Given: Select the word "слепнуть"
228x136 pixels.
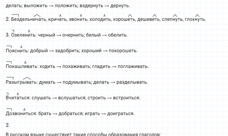Looking at the screenshot, I should [x=172, y=19].
